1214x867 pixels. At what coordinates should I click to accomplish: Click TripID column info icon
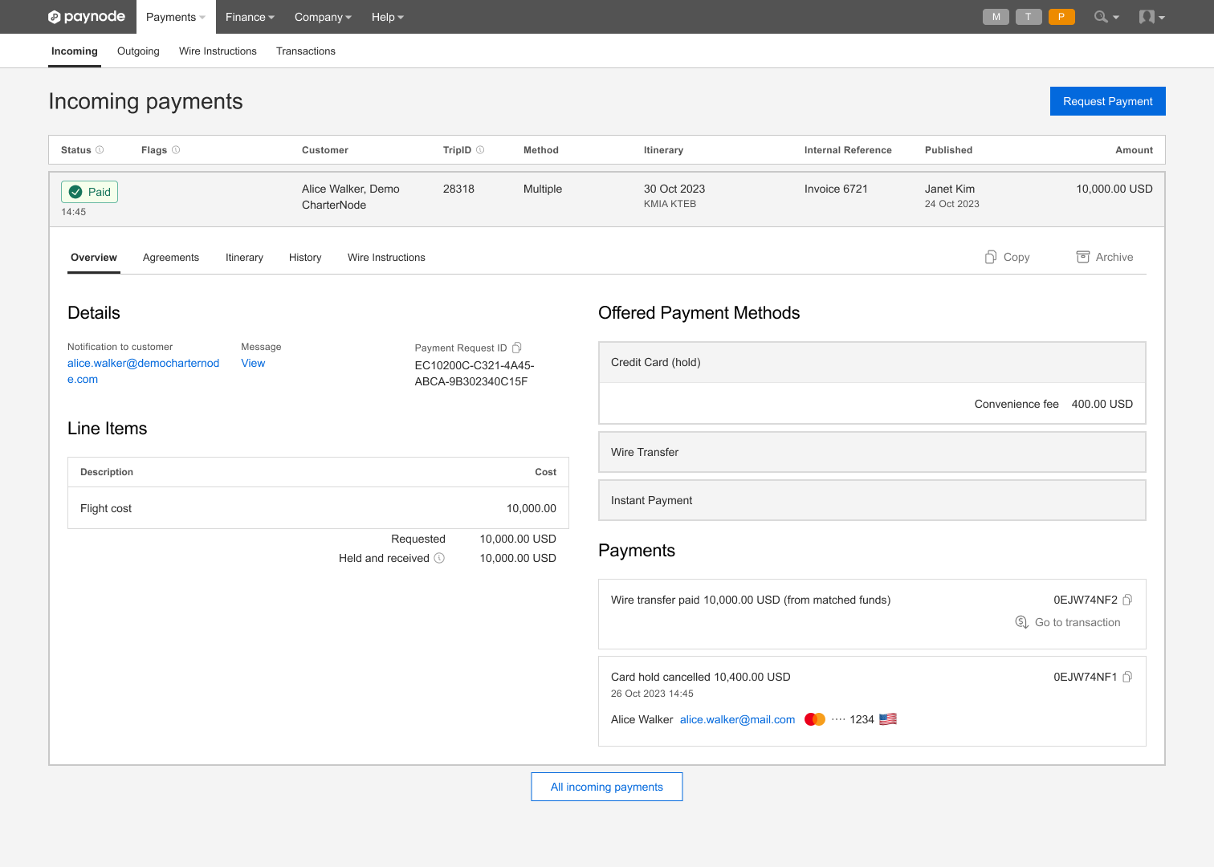(x=480, y=150)
